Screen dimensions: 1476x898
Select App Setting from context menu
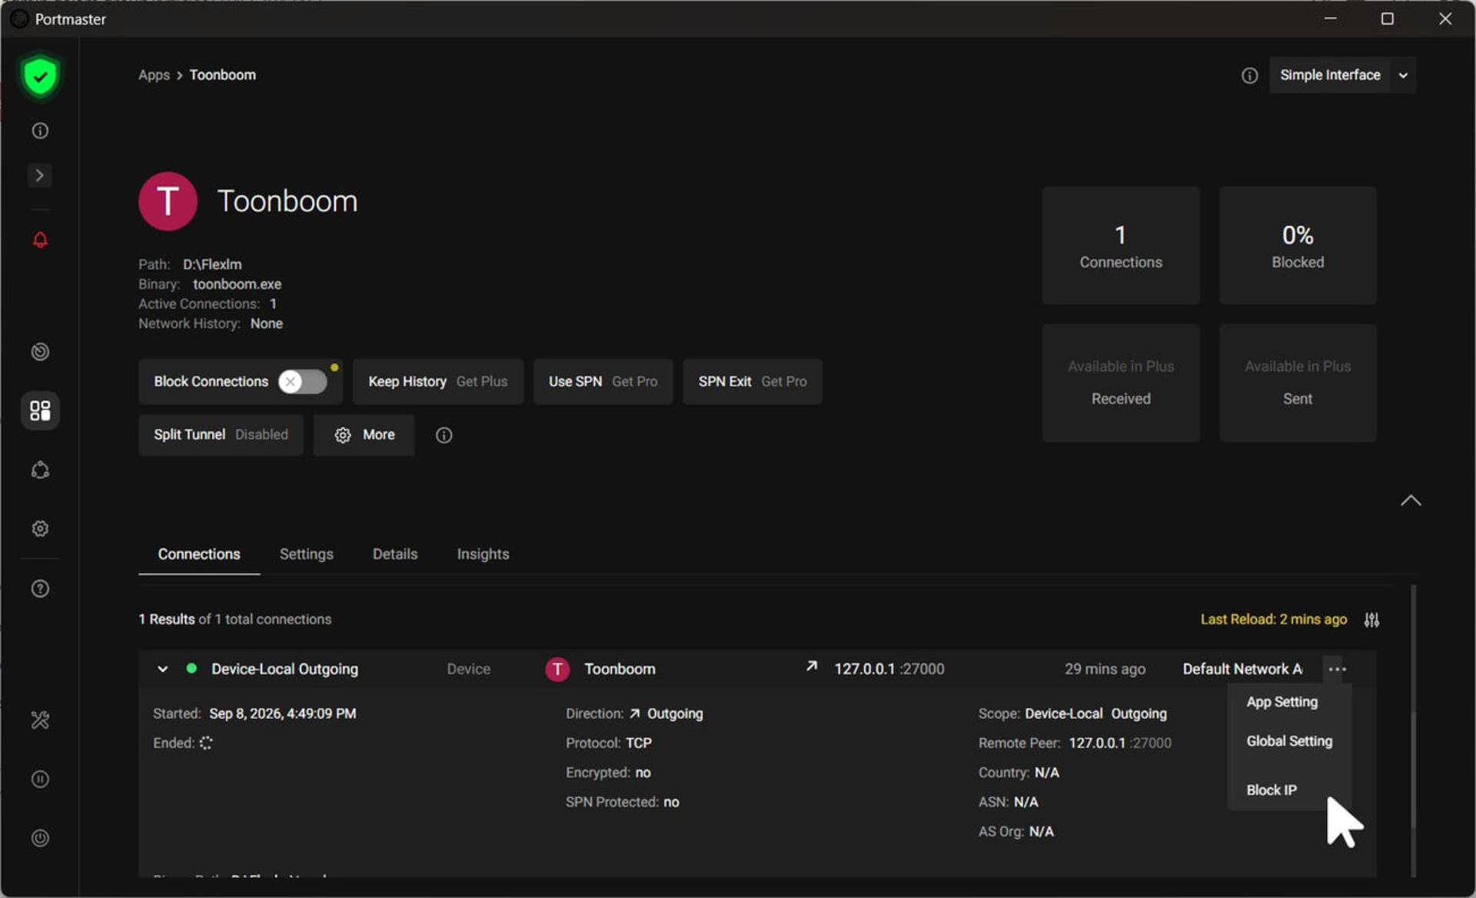pos(1282,702)
